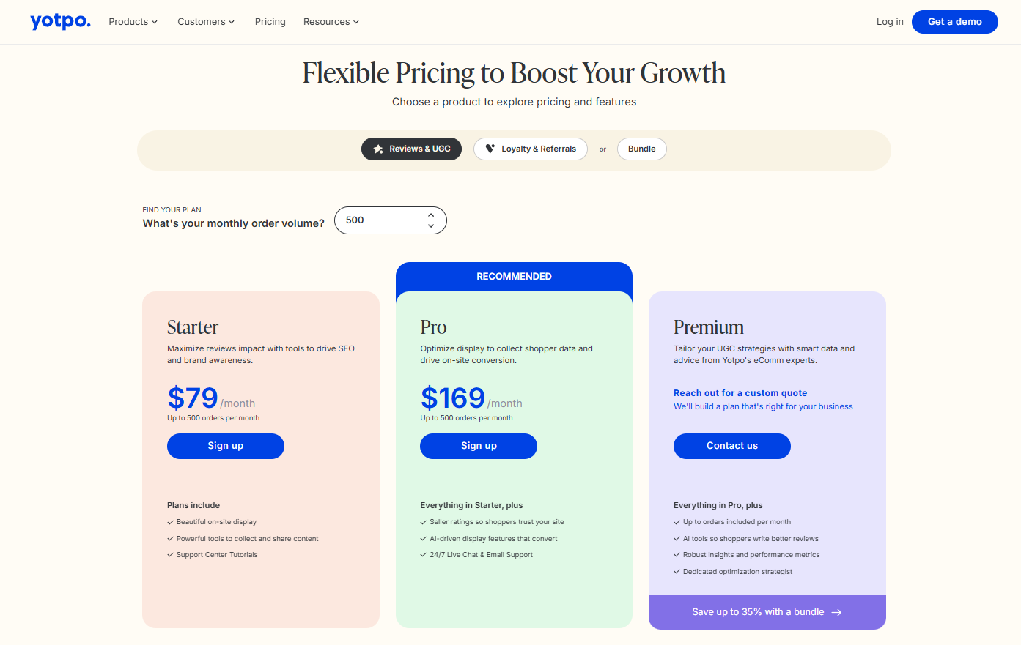Image resolution: width=1021 pixels, height=645 pixels.
Task: Click the upward stepper arrow on order volume
Action: [x=431, y=215]
